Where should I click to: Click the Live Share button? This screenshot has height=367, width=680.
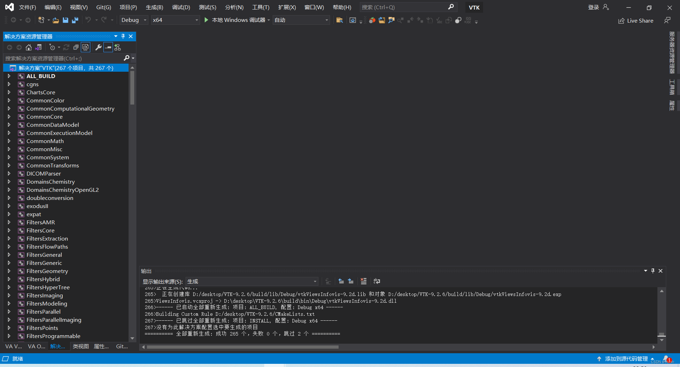point(636,20)
